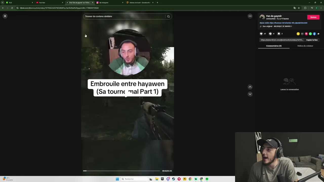Open the #humour hashtag link
Screen dimensions: 324x182
(278, 23)
